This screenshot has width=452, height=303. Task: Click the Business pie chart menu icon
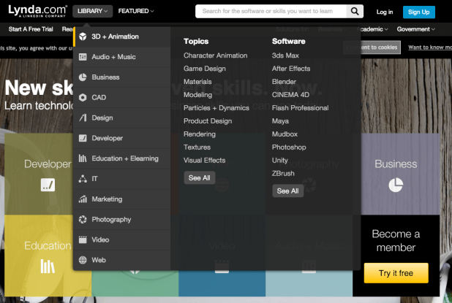click(x=83, y=77)
